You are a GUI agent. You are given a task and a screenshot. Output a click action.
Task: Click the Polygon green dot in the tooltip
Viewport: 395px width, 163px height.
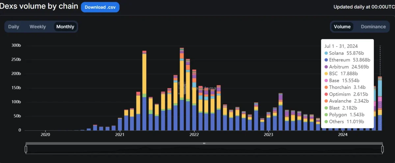point(326,115)
